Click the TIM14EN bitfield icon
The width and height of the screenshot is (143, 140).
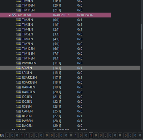click(x=18, y=59)
